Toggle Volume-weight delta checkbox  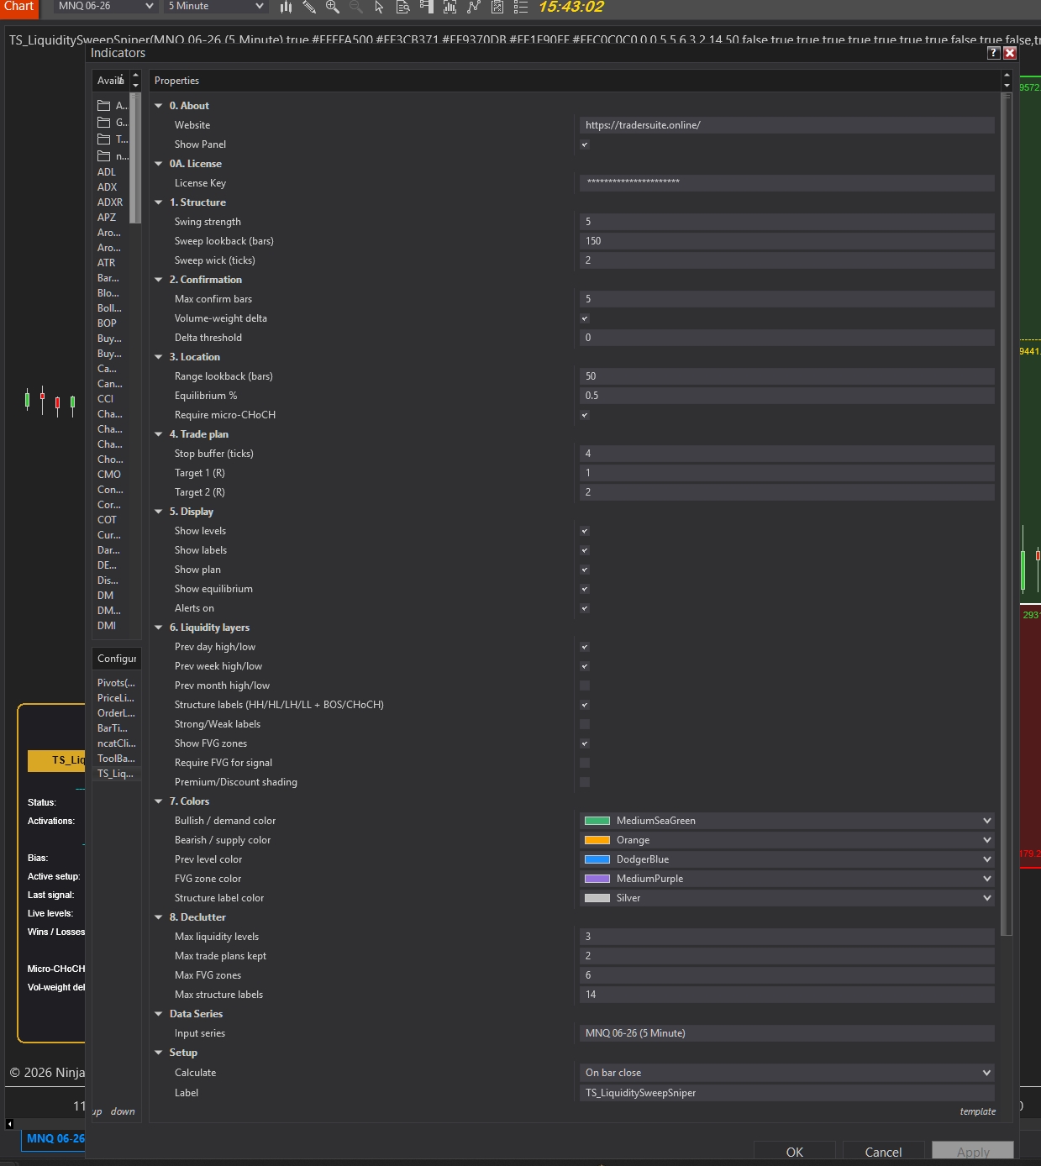[585, 318]
